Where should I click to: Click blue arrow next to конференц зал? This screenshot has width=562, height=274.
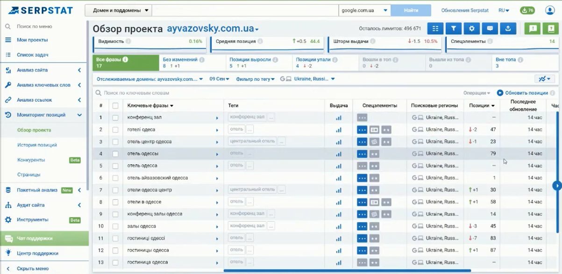(217, 118)
